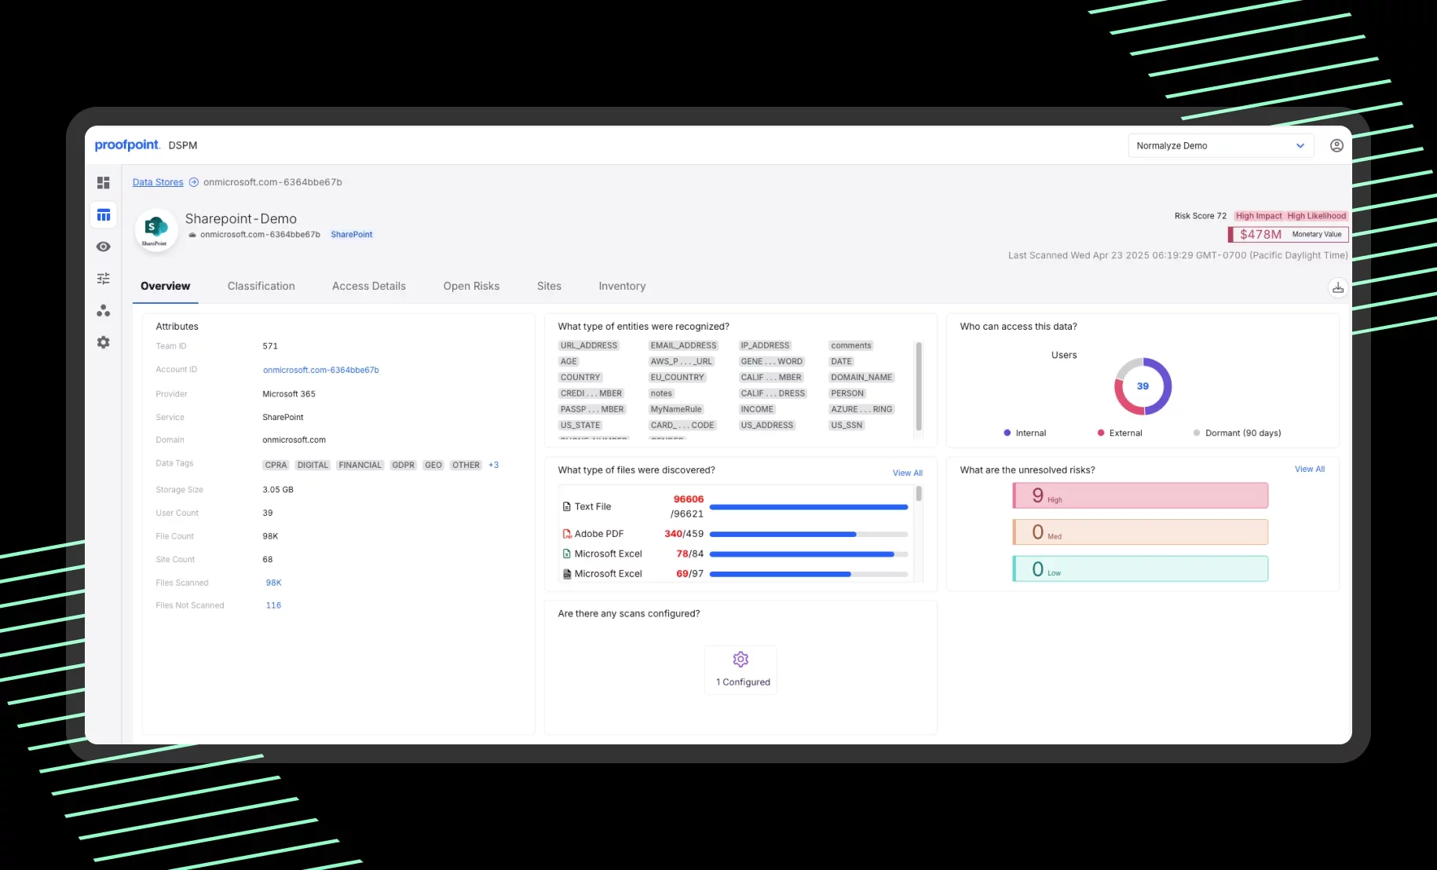The image size is (1437, 870).
Task: Click the Adobe PDF file icon
Action: (567, 534)
